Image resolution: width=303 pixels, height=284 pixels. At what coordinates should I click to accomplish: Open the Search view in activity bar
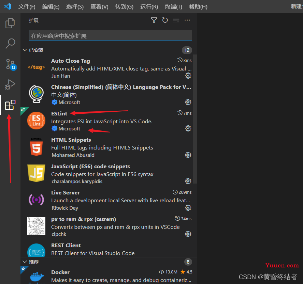pyautogui.click(x=10, y=44)
